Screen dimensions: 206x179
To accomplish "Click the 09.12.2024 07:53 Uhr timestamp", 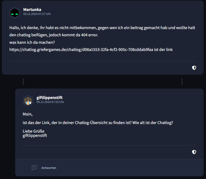I will click(50, 102).
